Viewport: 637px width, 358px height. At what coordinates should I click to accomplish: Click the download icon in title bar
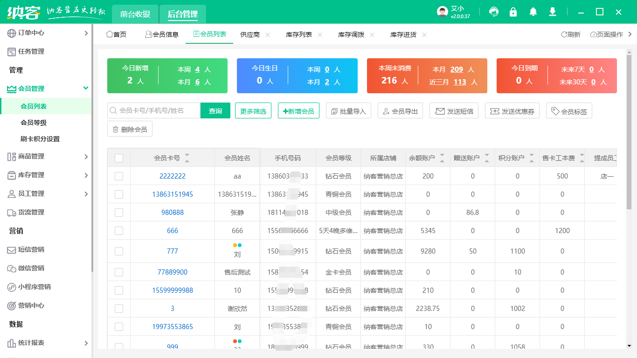point(553,12)
